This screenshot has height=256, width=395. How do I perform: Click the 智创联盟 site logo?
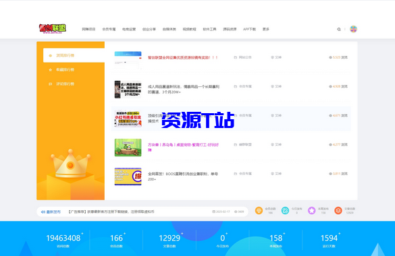tap(53, 29)
